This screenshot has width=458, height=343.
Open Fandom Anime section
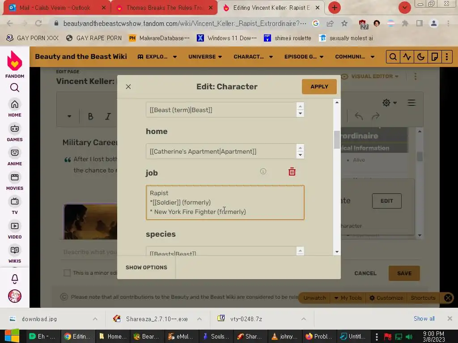pos(15,157)
